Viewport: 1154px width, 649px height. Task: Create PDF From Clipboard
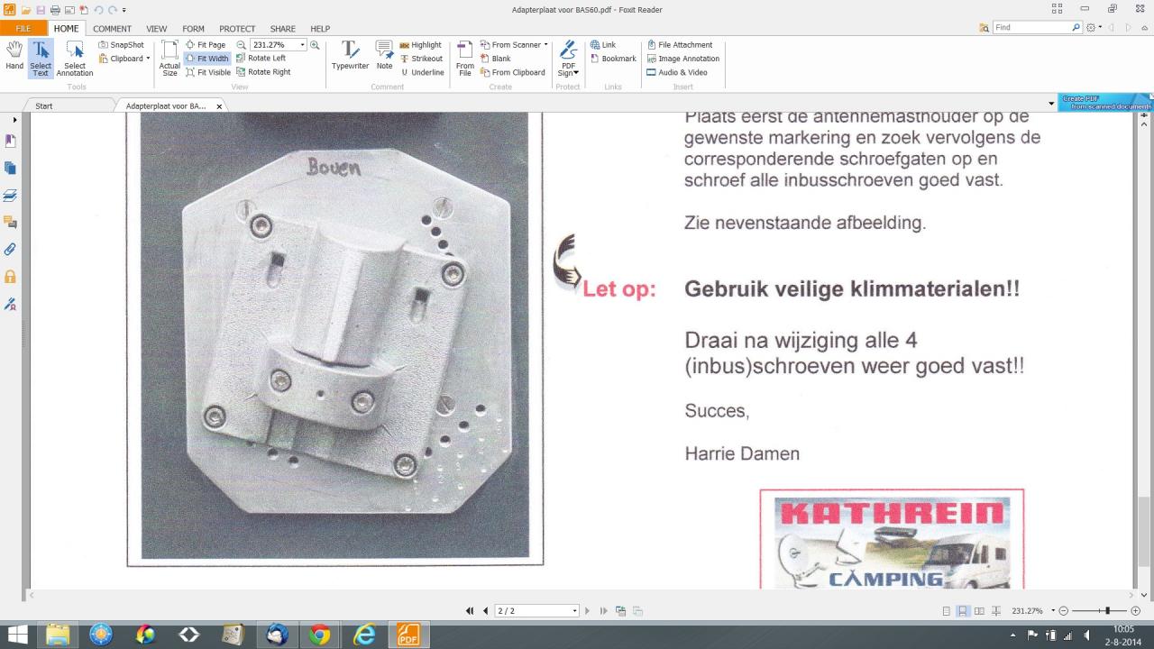pyautogui.click(x=512, y=72)
